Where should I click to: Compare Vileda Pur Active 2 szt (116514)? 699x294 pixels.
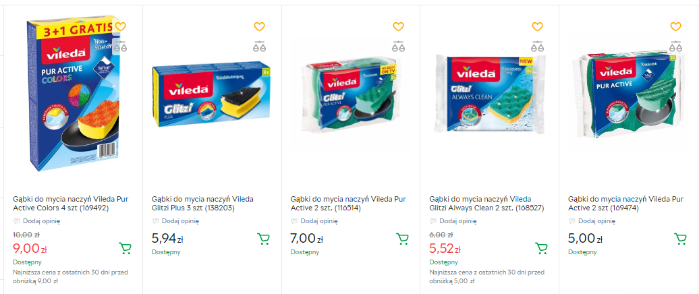click(398, 47)
